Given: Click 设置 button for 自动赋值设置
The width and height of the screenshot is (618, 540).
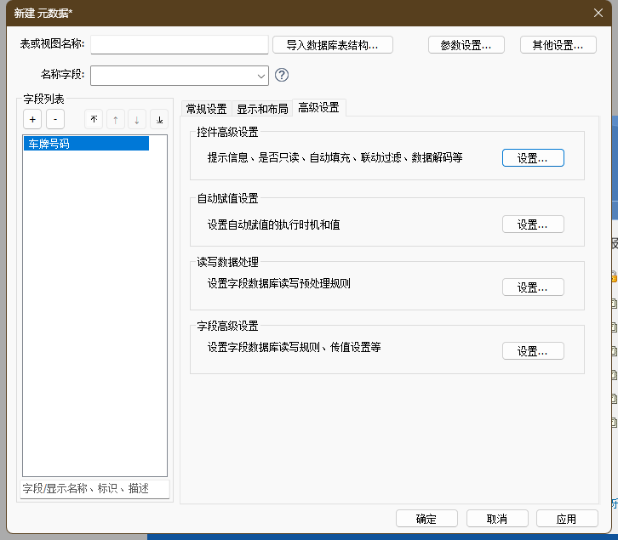Looking at the screenshot, I should click(x=533, y=225).
